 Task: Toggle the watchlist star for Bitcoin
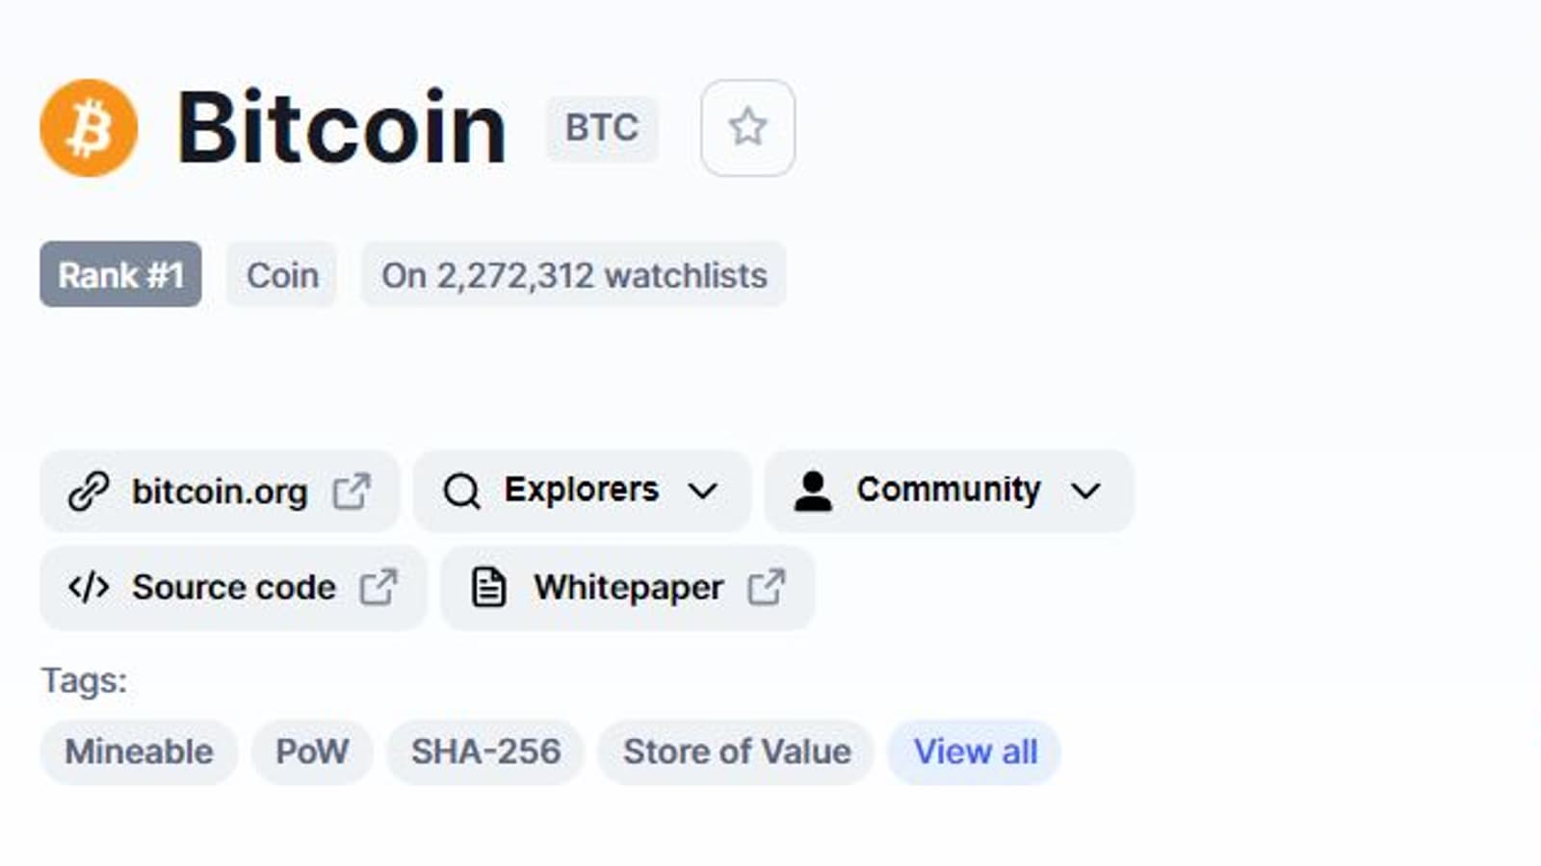(747, 128)
